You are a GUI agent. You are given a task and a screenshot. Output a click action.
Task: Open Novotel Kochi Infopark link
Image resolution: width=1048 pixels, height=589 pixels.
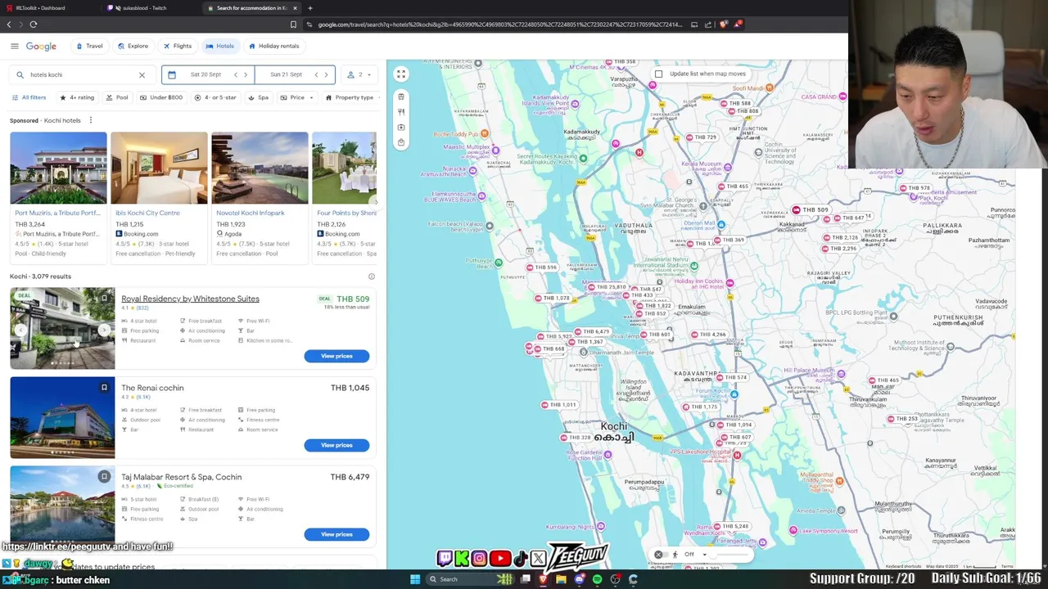(x=251, y=213)
